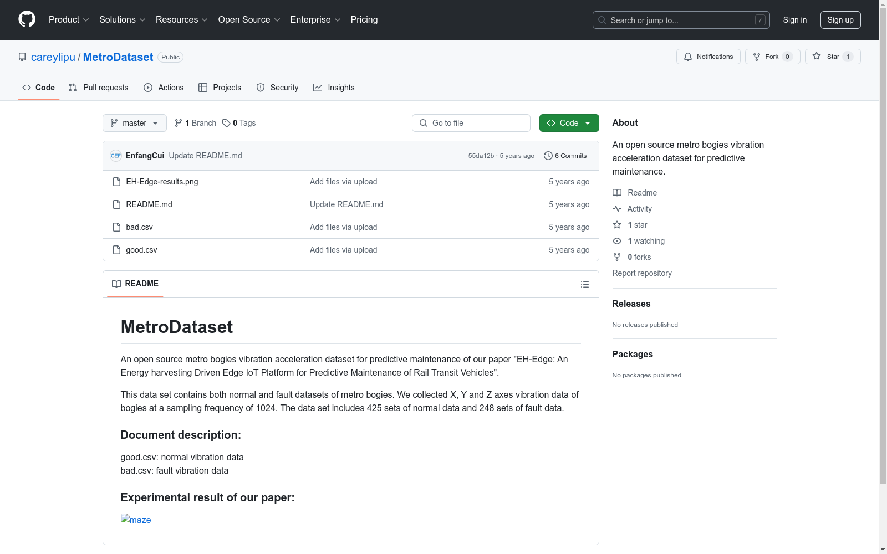Click the EnfangCui avatar icon
887x554 pixels.
point(116,156)
